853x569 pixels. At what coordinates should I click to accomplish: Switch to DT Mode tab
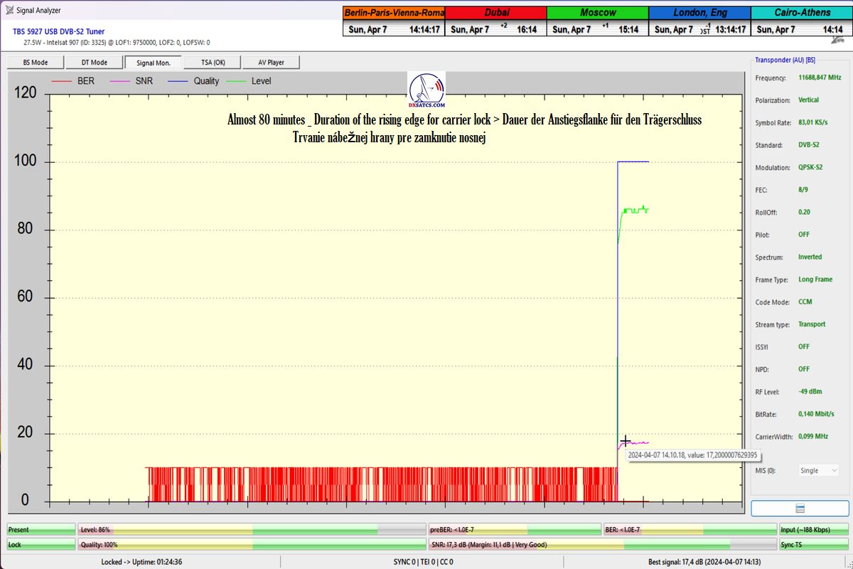coord(94,63)
